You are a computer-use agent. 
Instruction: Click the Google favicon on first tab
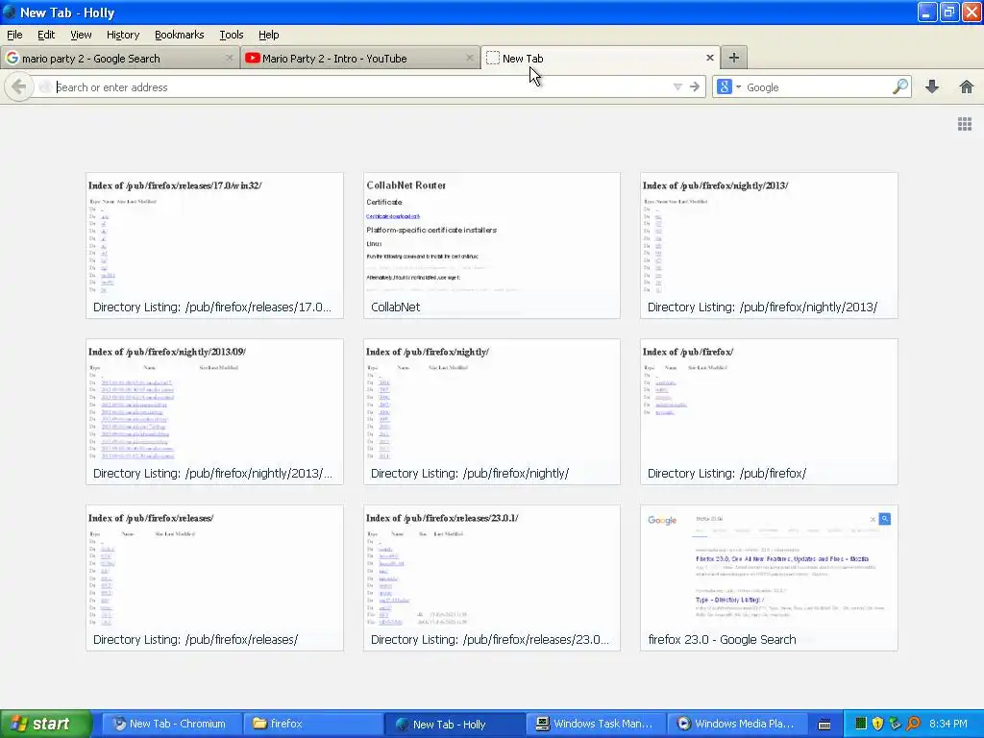point(12,58)
